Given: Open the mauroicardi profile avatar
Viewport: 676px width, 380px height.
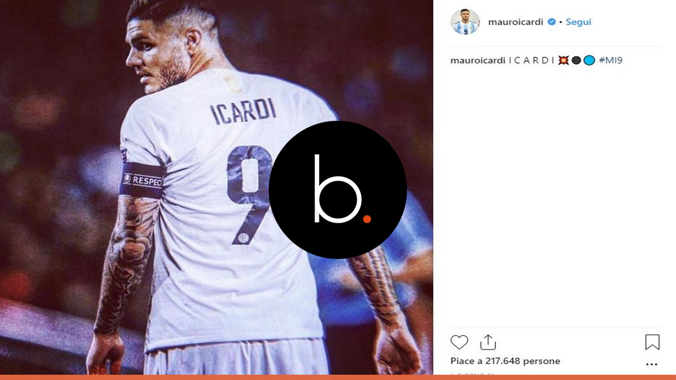Looking at the screenshot, I should [x=465, y=22].
